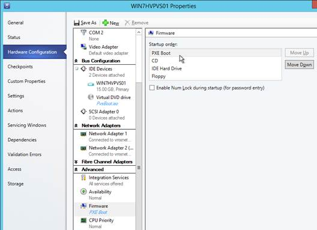Select CD in startup order list
Viewport: 317px width, 230px height.
[x=216, y=61]
